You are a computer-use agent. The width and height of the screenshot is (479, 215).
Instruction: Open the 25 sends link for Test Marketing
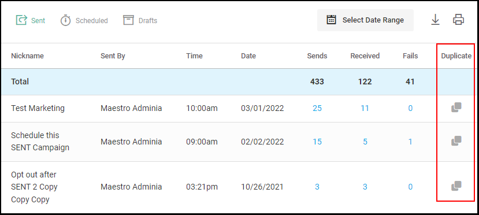[317, 108]
